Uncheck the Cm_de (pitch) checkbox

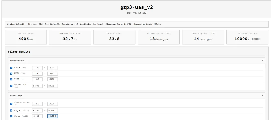[x=11, y=110]
